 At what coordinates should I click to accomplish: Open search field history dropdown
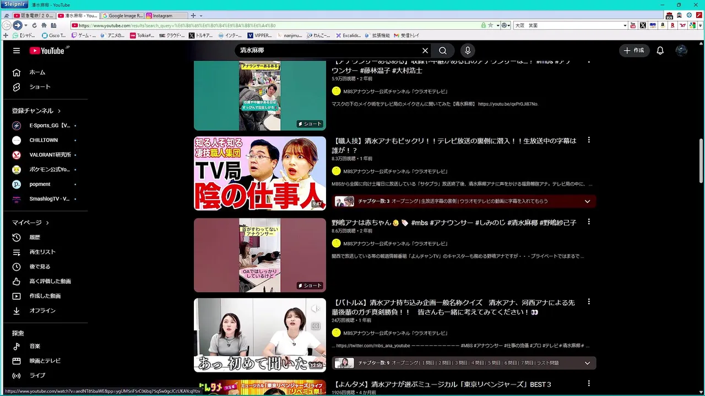tap(625, 25)
